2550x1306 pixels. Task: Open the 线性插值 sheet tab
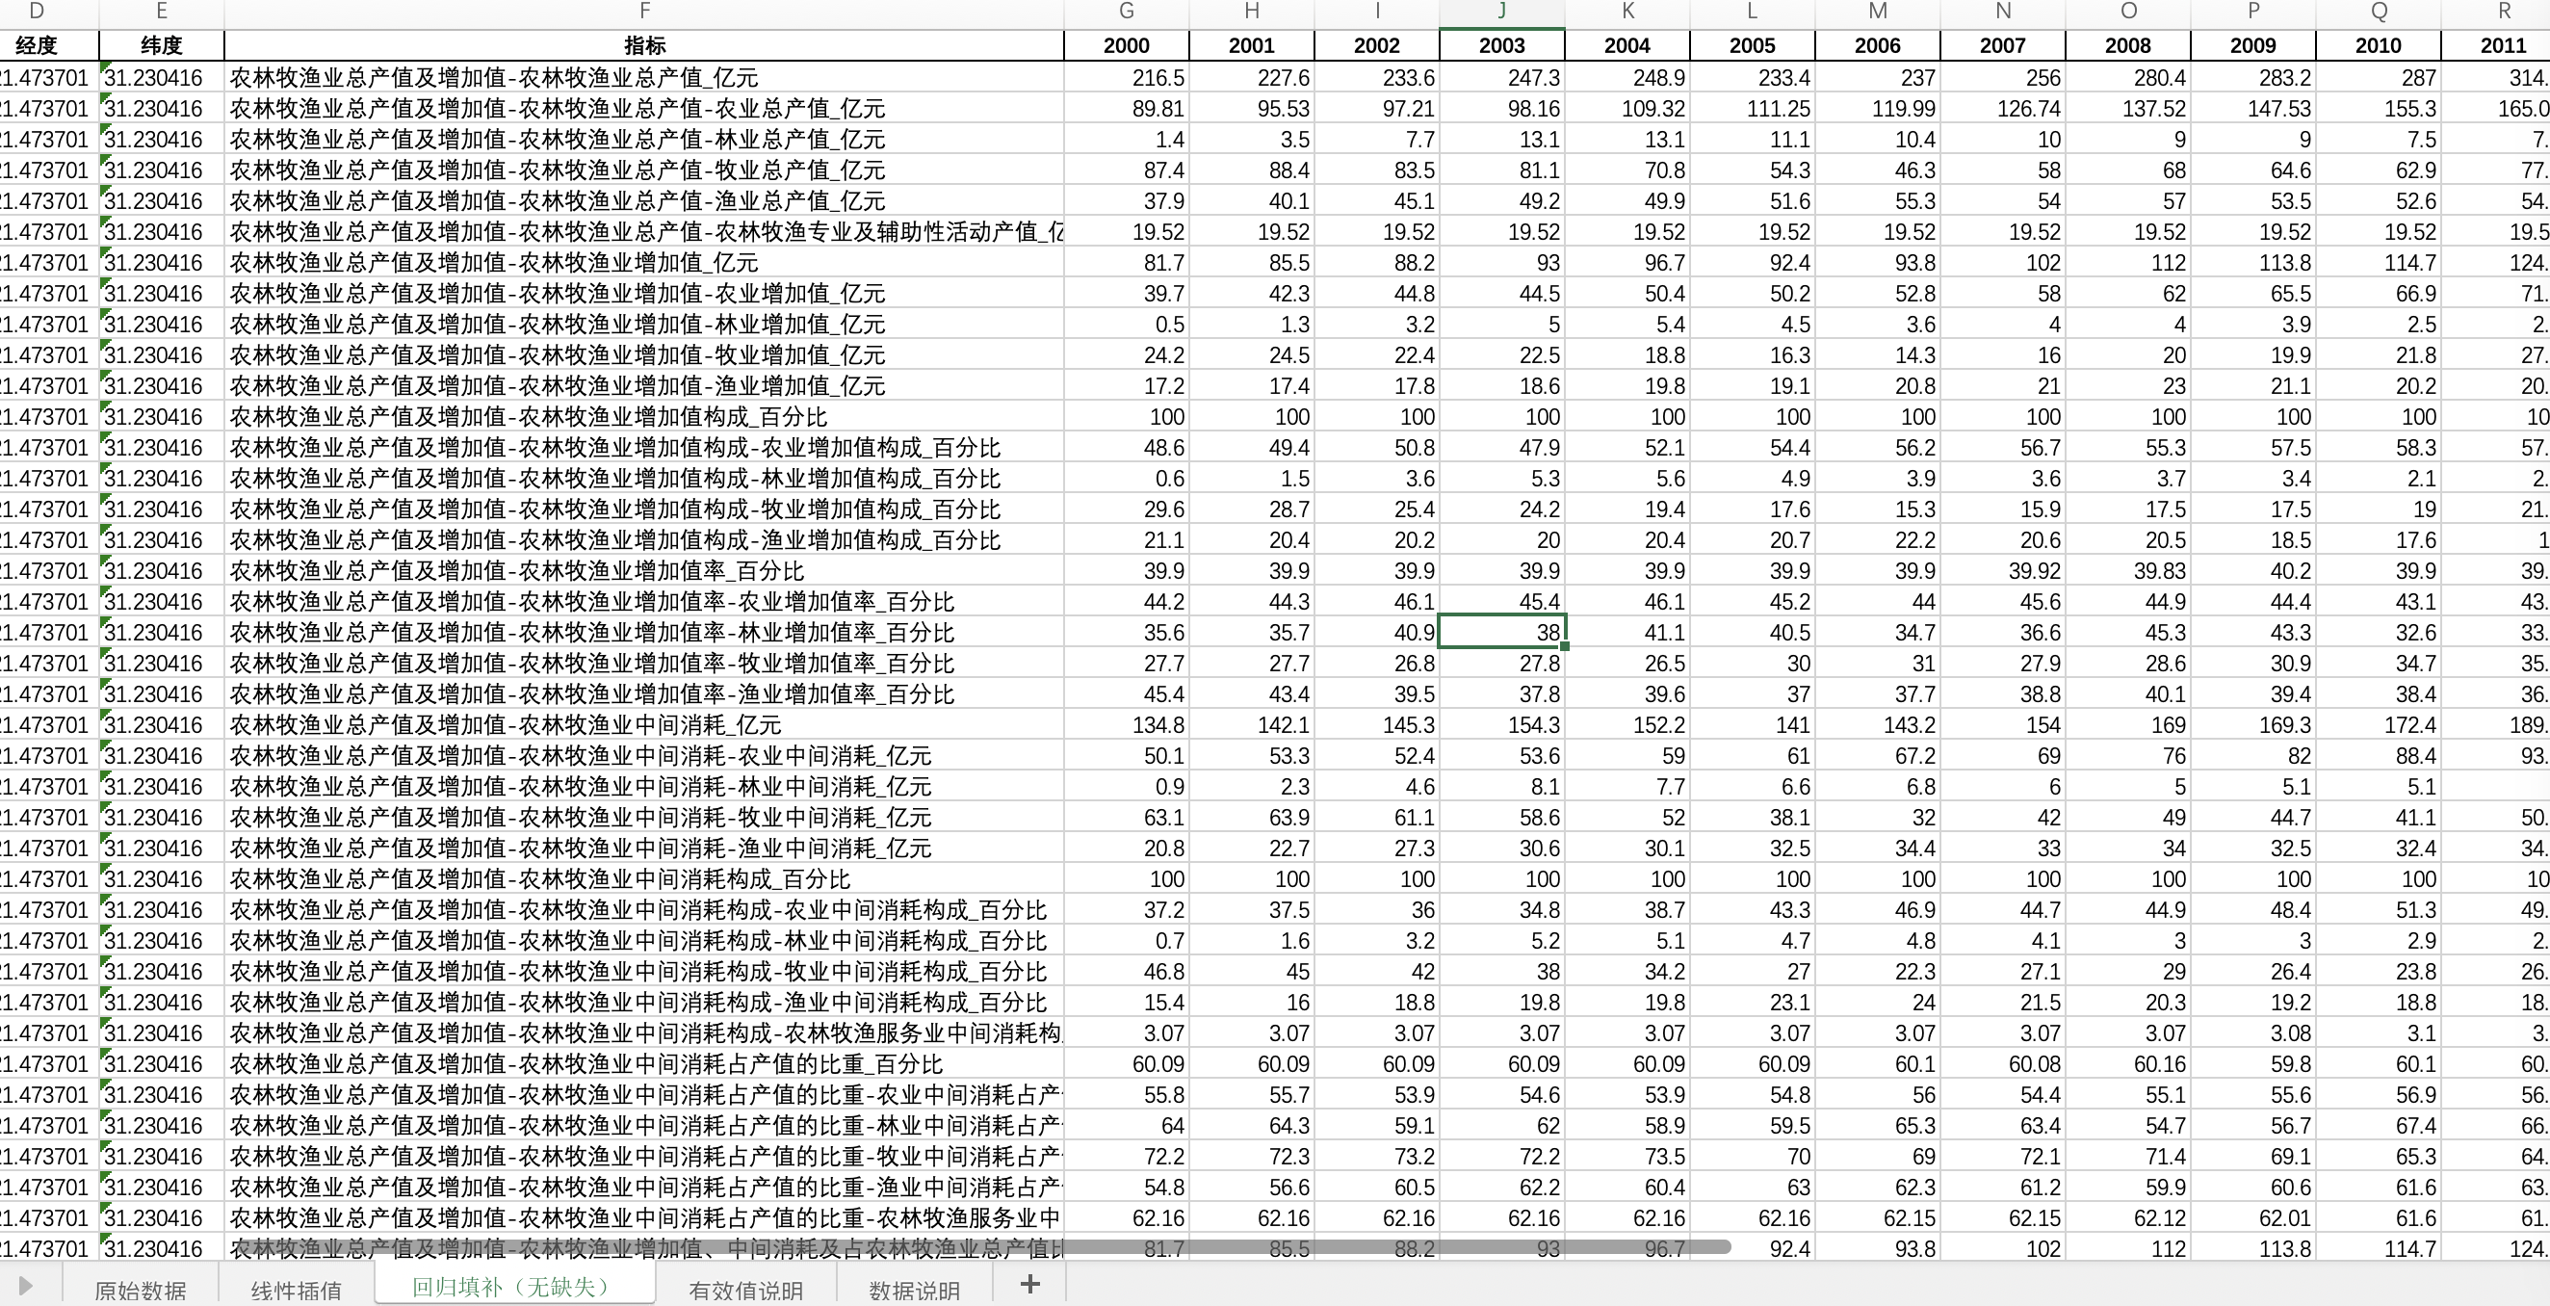click(x=296, y=1290)
